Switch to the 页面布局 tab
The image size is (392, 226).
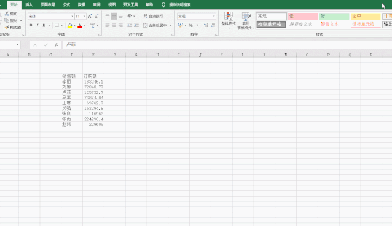47,5
